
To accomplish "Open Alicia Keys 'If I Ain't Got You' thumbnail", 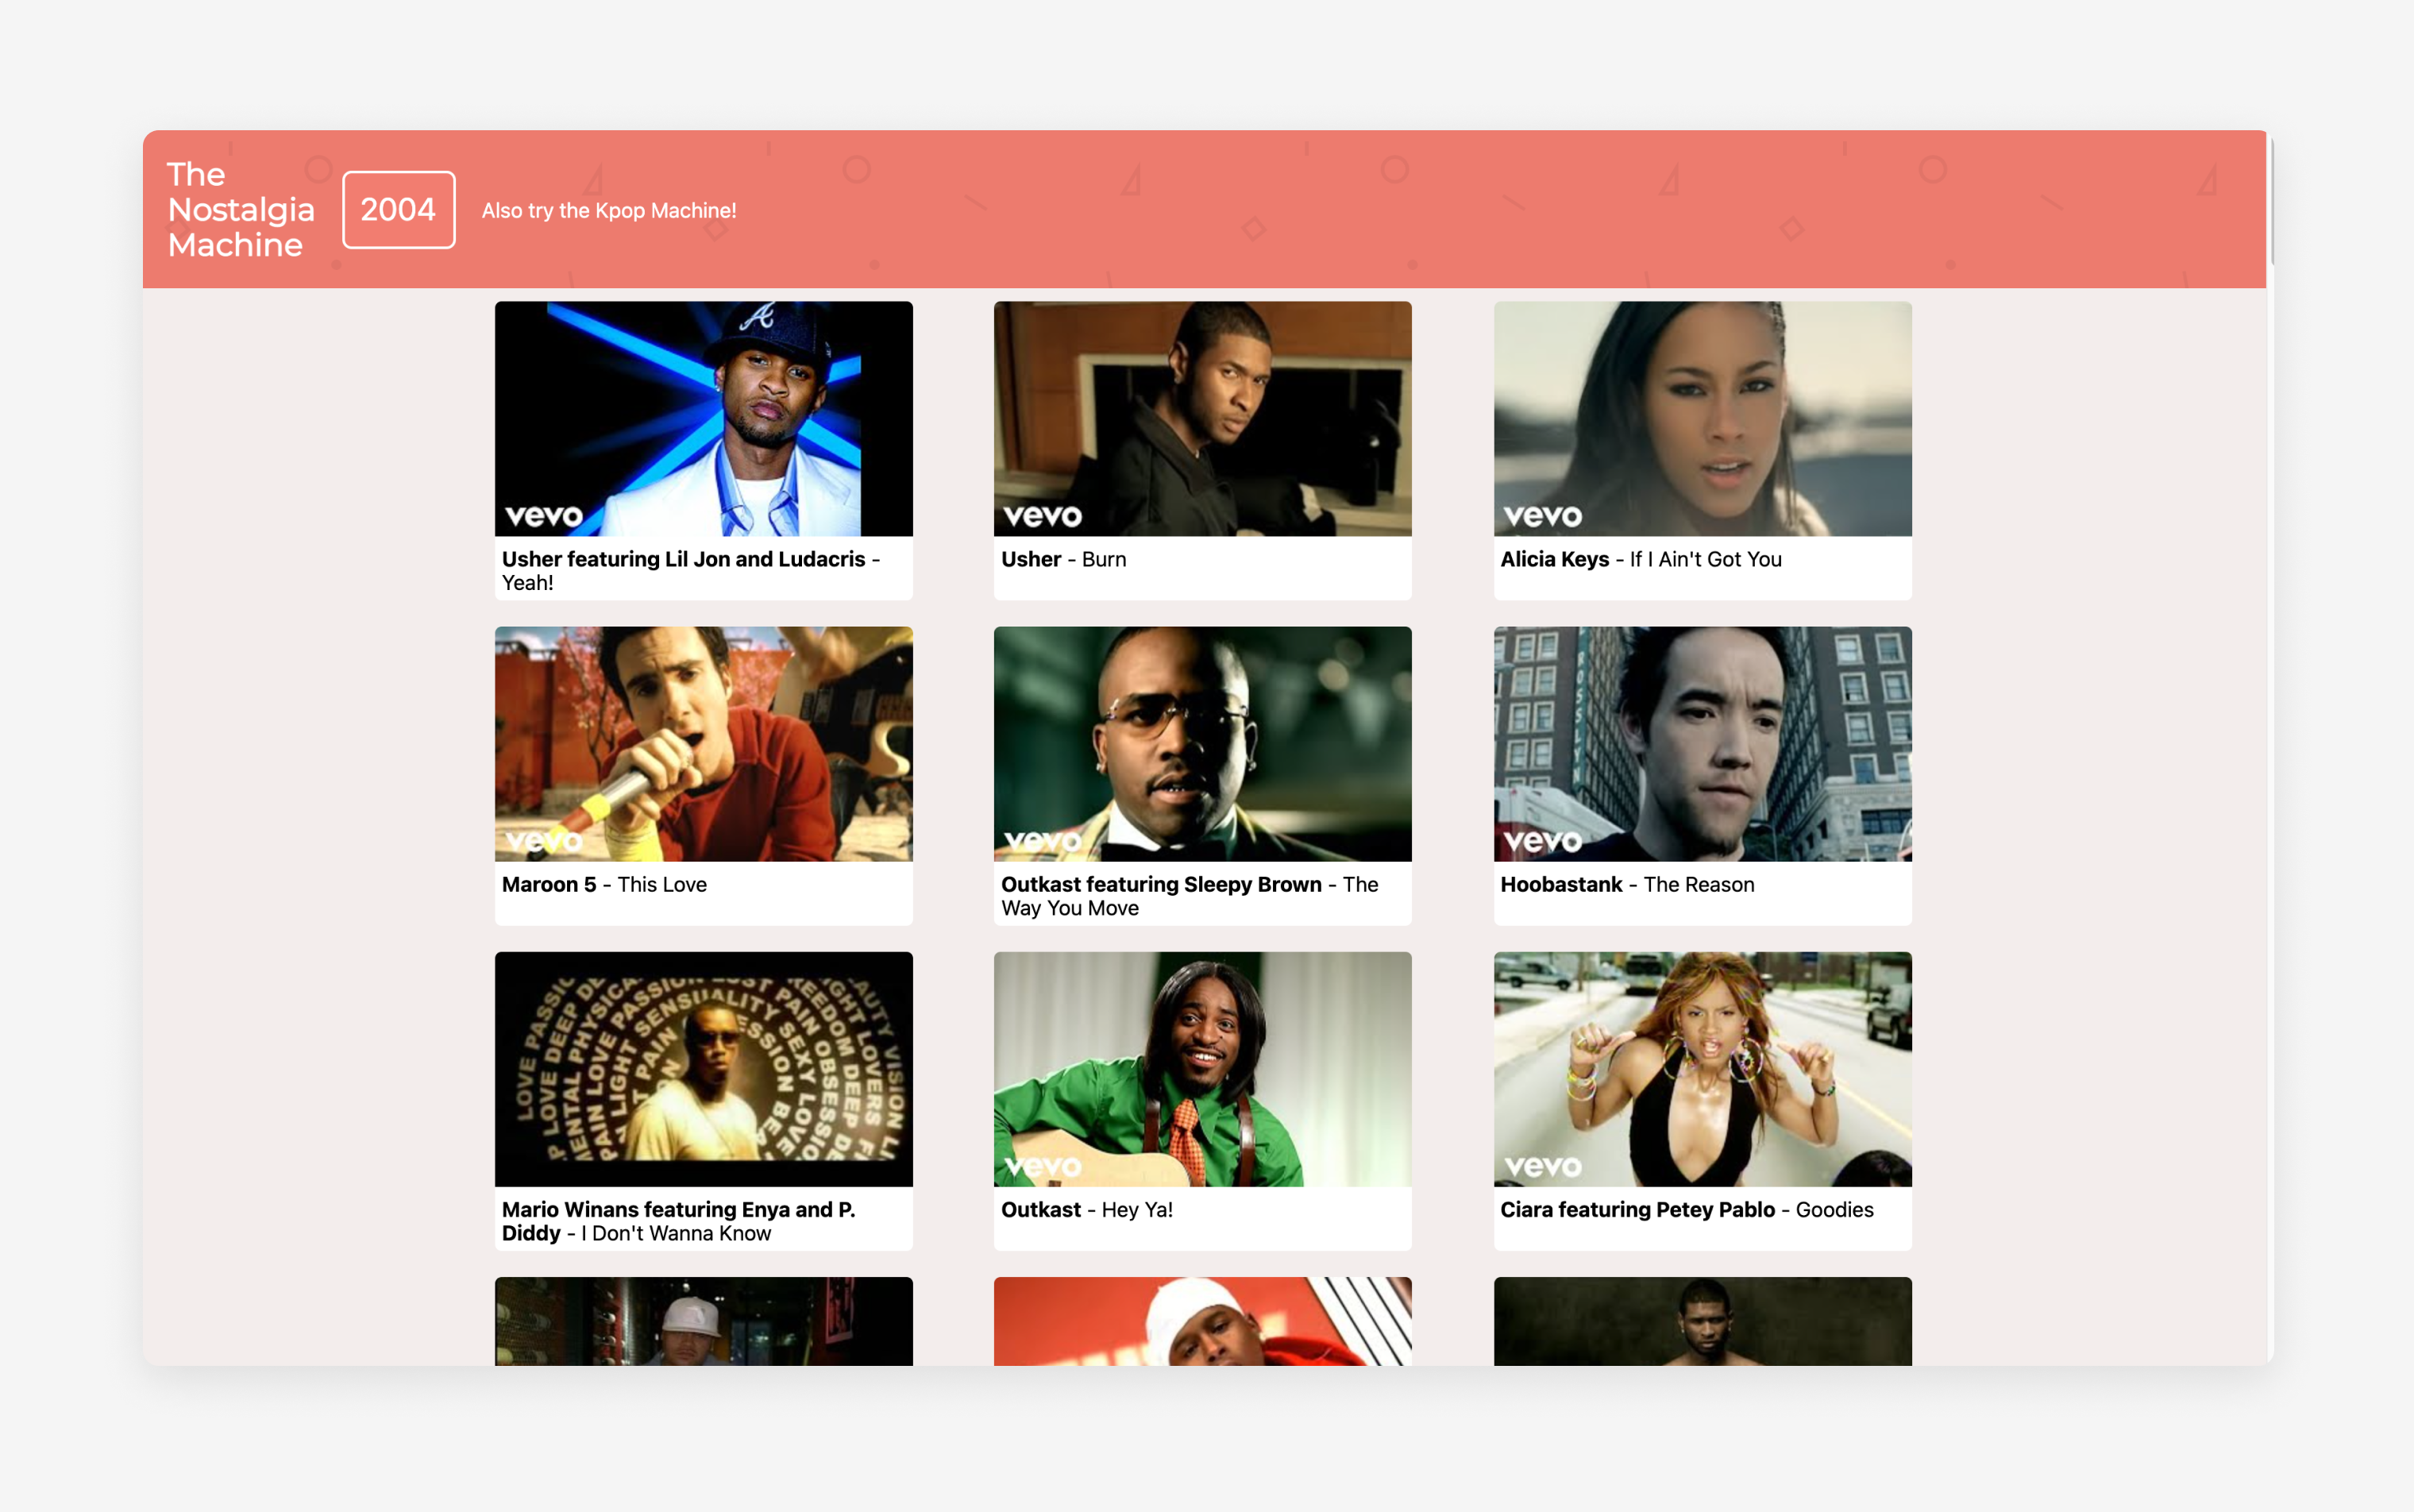I will click(x=1702, y=419).
